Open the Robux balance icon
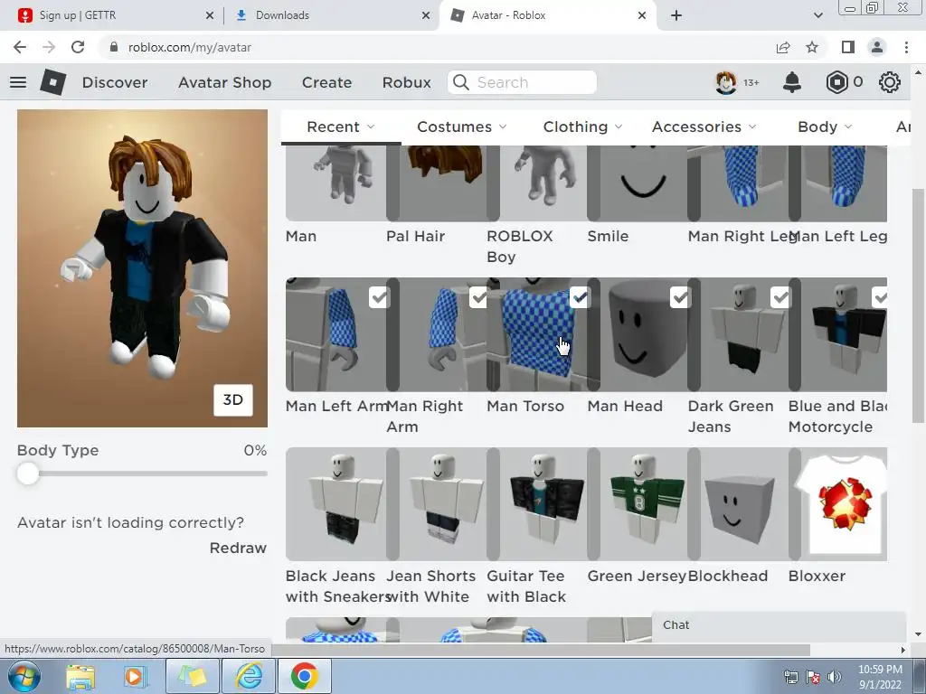Viewport: 926px width, 694px height. click(836, 82)
